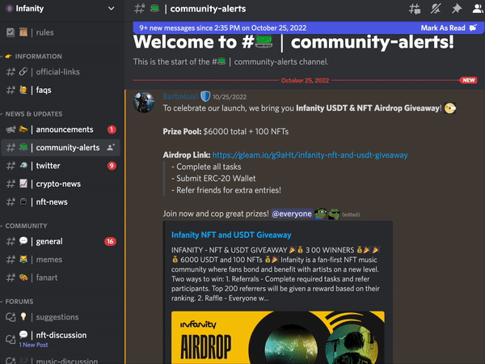This screenshot has width=485, height=364.
Task: Open Infanity NFT and USDT Giveaway embed title
Action: click(x=231, y=235)
